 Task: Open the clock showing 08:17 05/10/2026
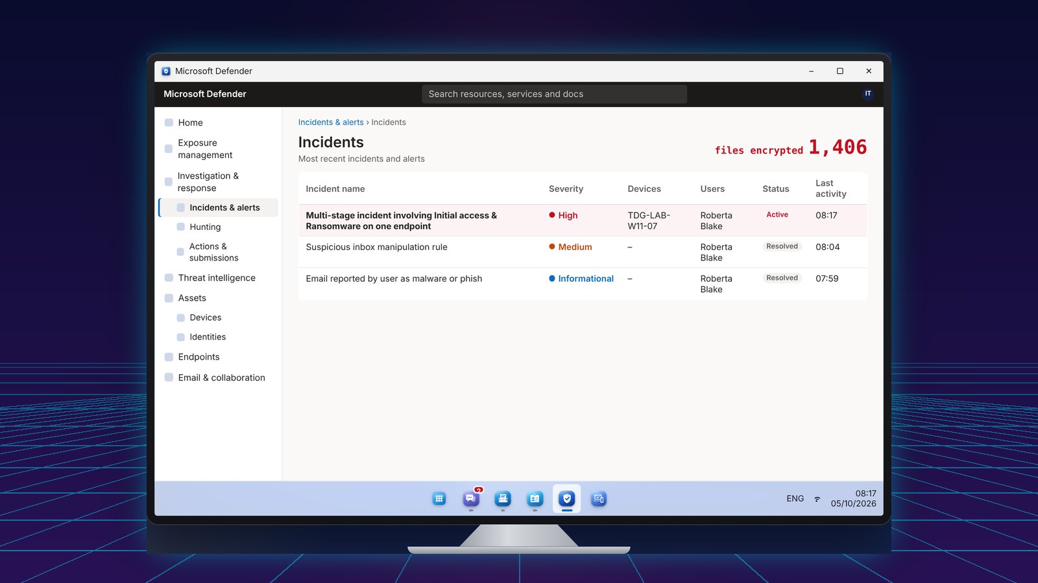853,498
